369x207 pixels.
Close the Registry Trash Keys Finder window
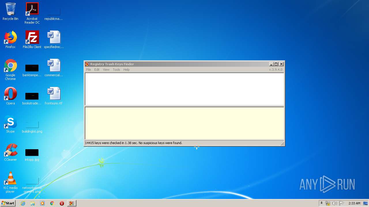[x=281, y=64]
